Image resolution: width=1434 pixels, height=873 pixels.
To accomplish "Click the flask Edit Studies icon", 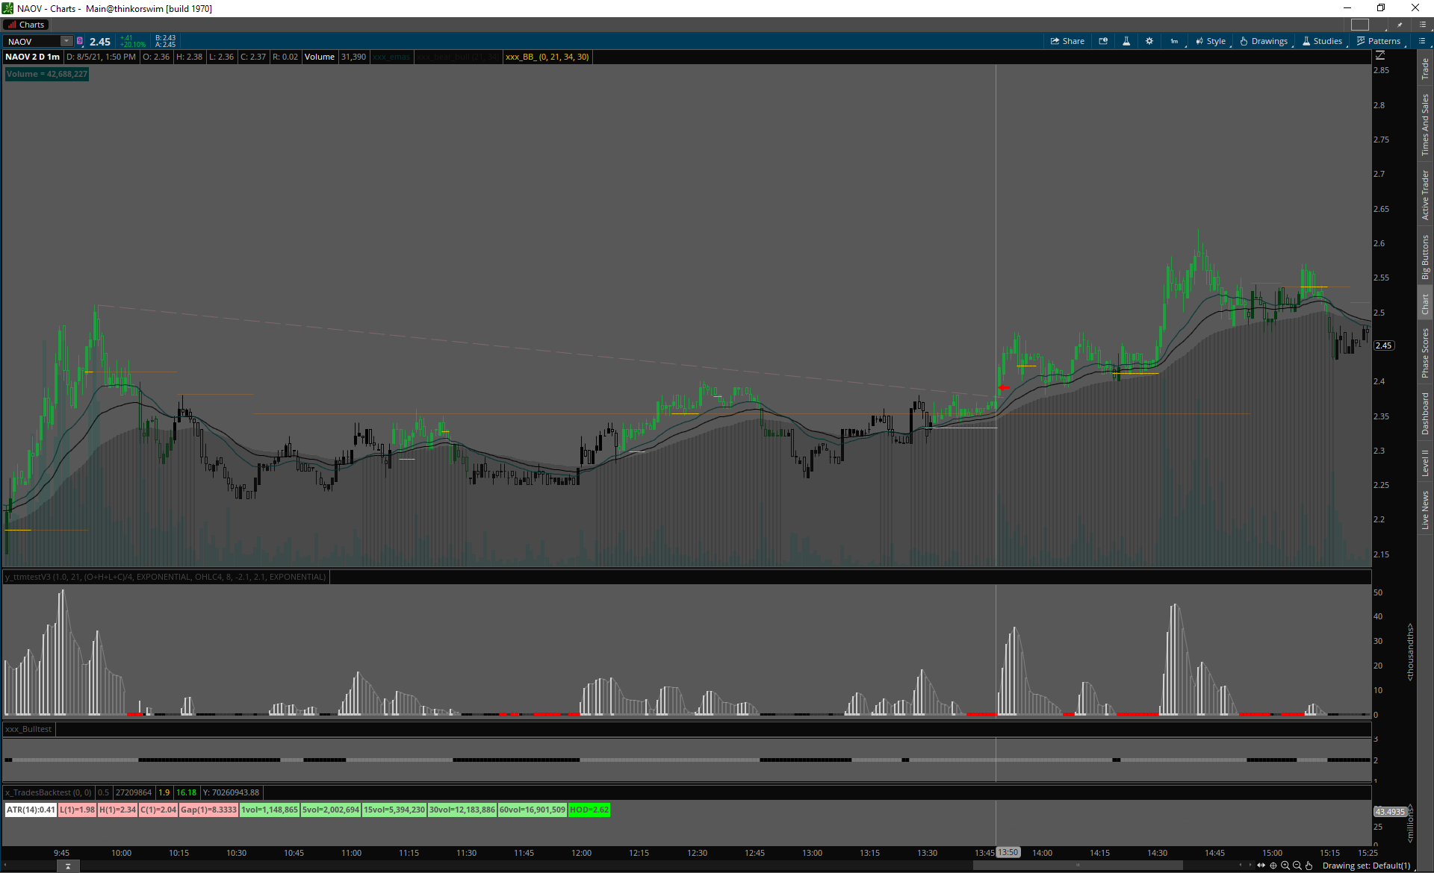I will (1126, 41).
